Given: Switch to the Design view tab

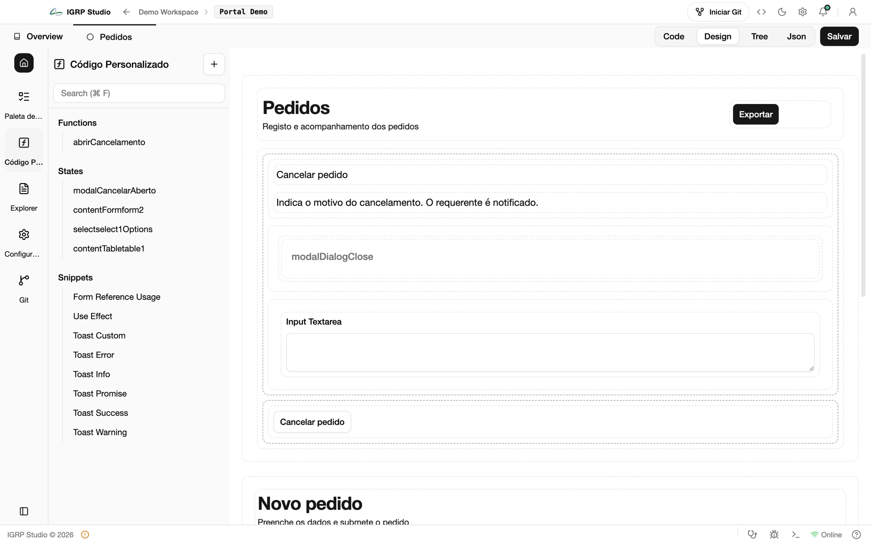Looking at the screenshot, I should (x=717, y=37).
